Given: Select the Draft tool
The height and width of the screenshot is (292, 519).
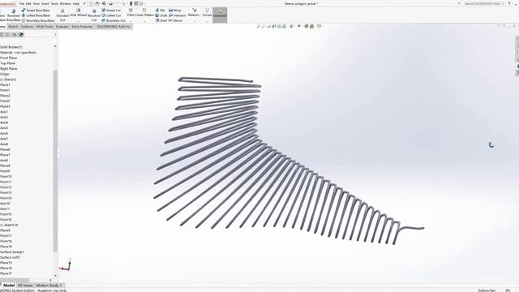Looking at the screenshot, I should 161,15.
